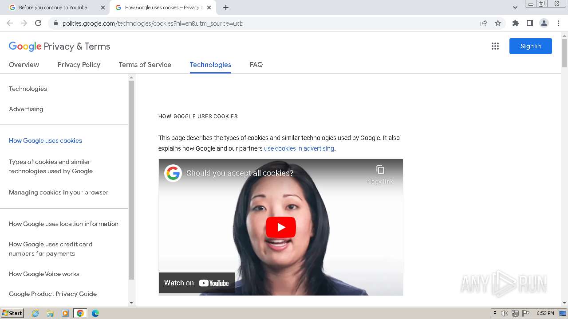Close the 'How Google uses cookies' tab
Viewport: 568px width, 319px height.
tap(209, 8)
